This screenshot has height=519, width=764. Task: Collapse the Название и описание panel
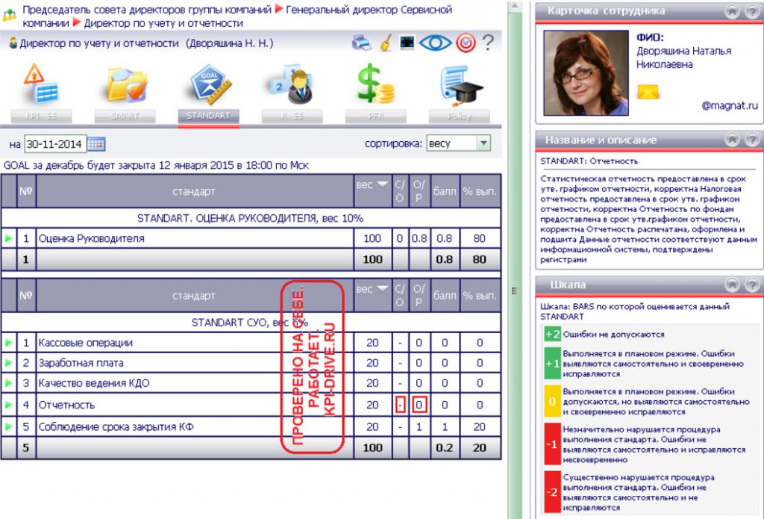(733, 140)
